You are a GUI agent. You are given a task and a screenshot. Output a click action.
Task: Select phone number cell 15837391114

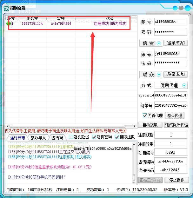[x=32, y=23]
